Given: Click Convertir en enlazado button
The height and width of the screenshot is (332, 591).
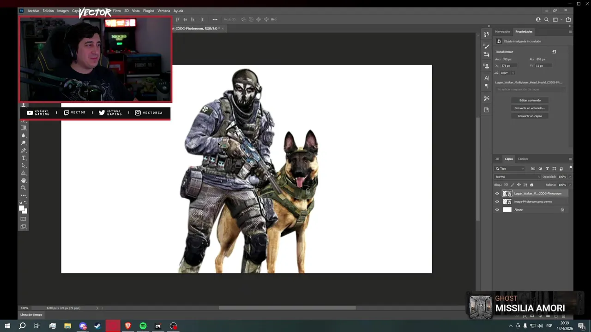Looking at the screenshot, I should tap(530, 108).
